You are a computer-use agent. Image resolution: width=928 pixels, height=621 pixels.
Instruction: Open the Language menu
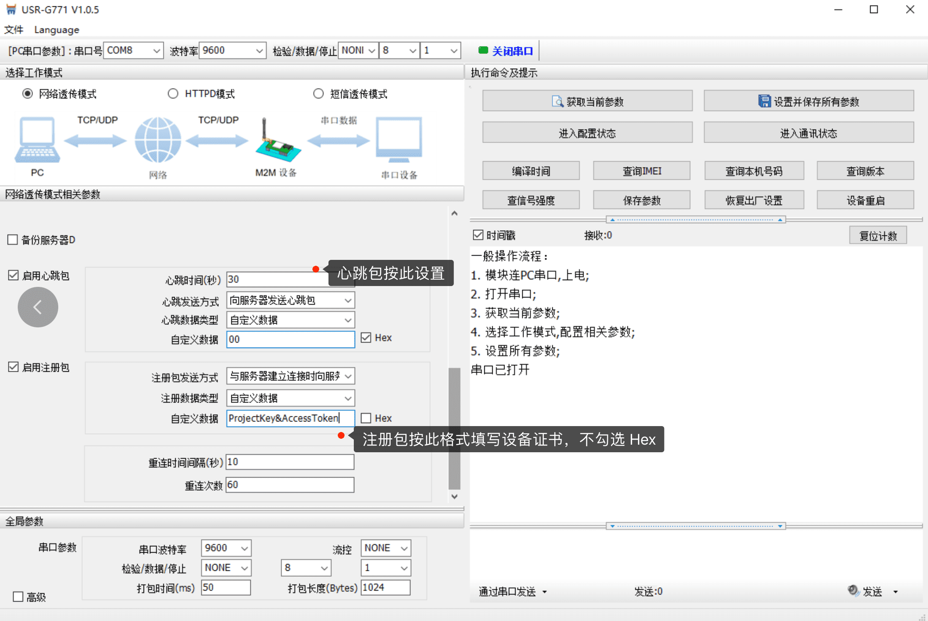point(57,30)
